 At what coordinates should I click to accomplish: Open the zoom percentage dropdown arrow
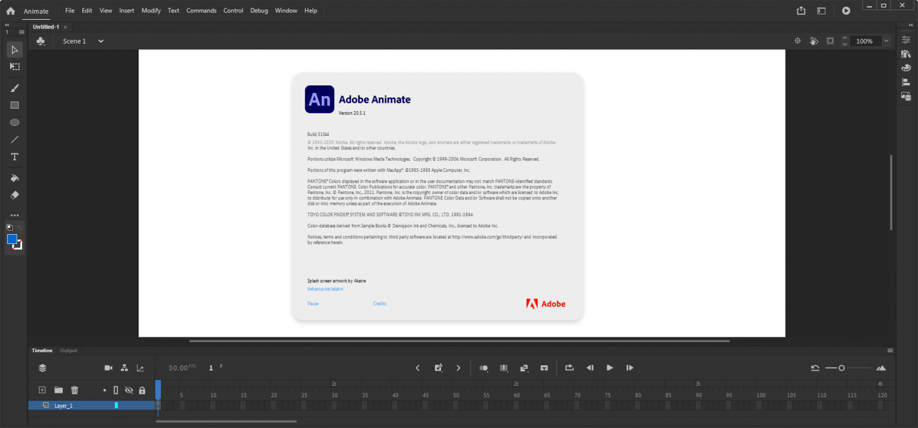[x=886, y=41]
